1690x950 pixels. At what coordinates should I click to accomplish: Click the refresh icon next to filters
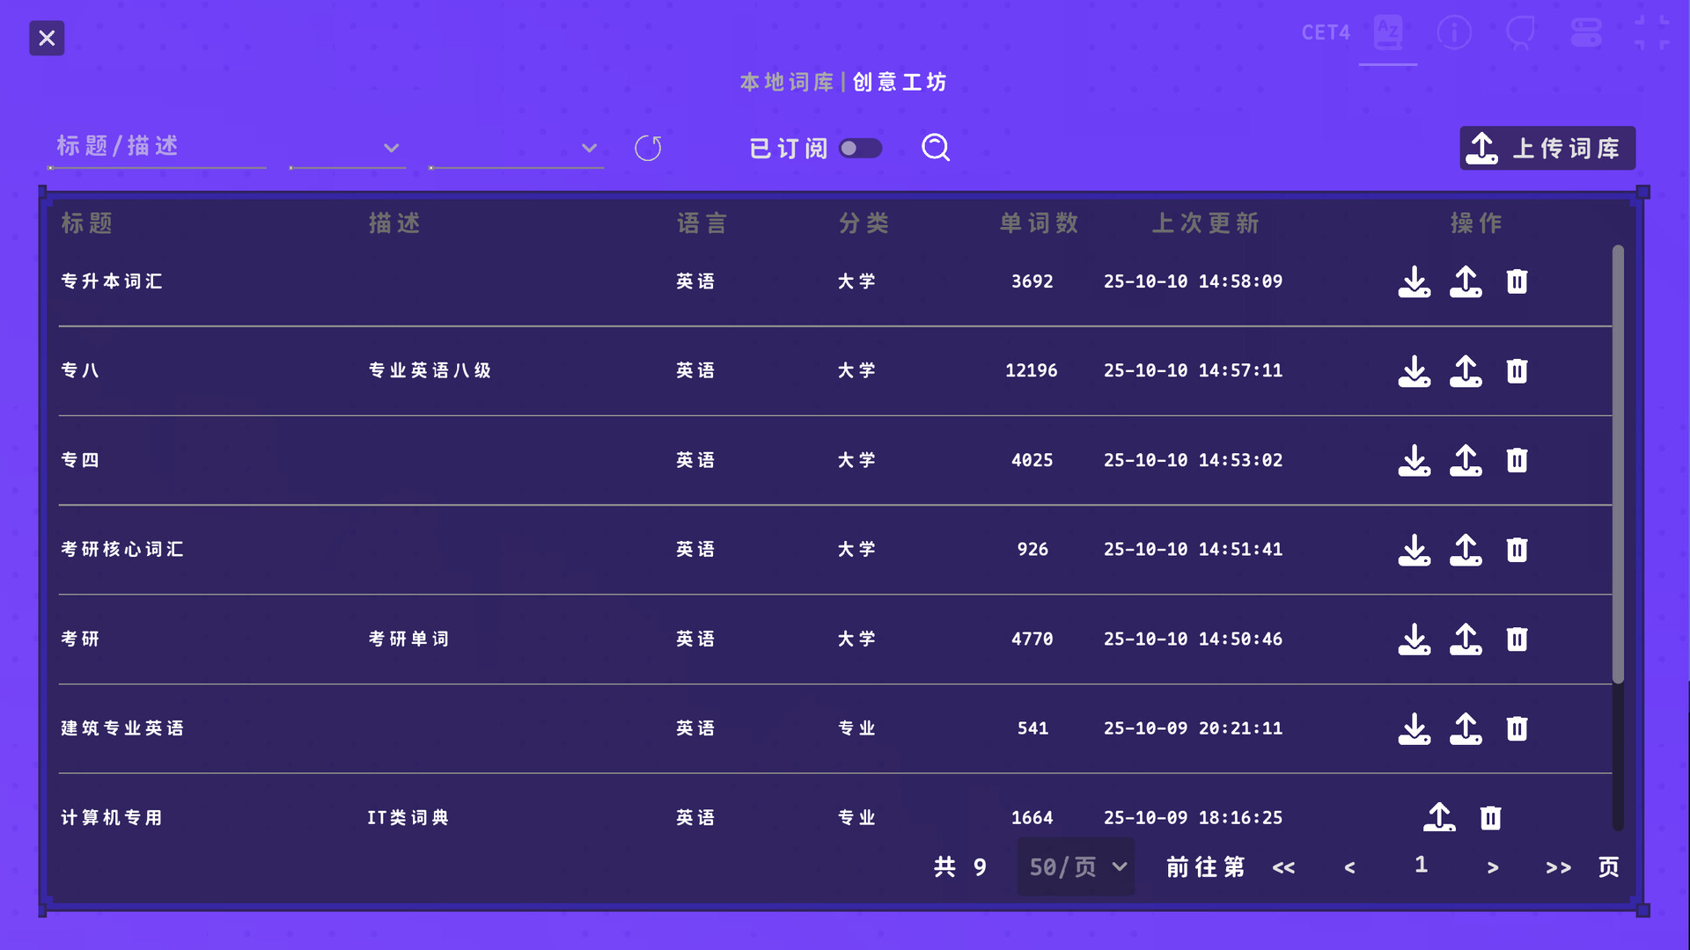point(650,148)
